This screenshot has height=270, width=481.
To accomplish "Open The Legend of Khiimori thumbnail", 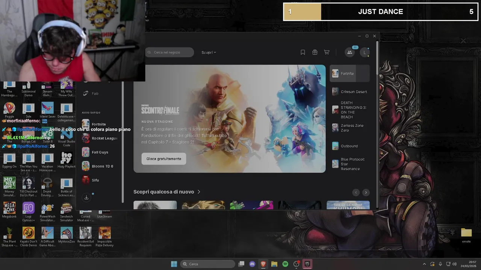I will click(348, 205).
